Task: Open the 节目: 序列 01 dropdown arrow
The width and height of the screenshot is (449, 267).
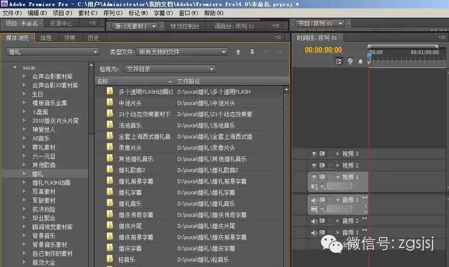Action: point(340,23)
